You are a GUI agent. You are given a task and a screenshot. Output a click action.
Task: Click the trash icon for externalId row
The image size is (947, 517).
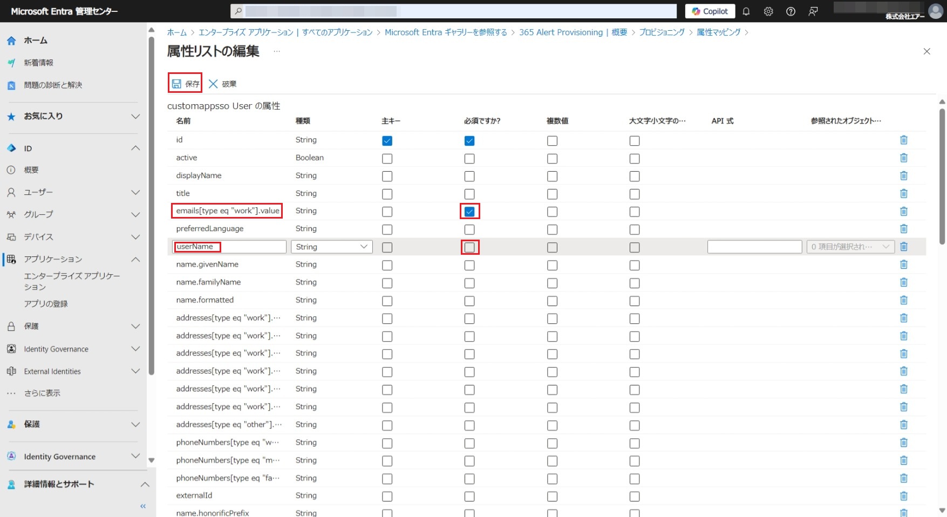tap(904, 496)
